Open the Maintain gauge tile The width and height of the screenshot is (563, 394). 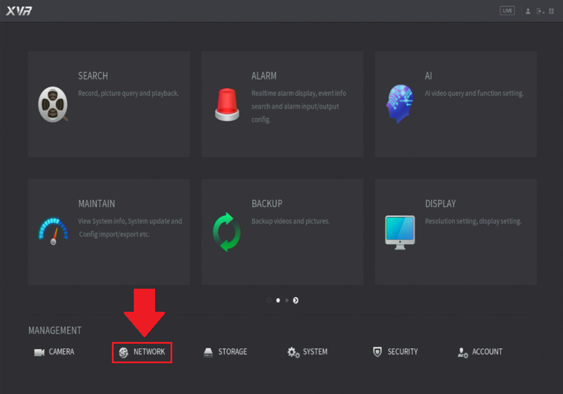click(109, 232)
